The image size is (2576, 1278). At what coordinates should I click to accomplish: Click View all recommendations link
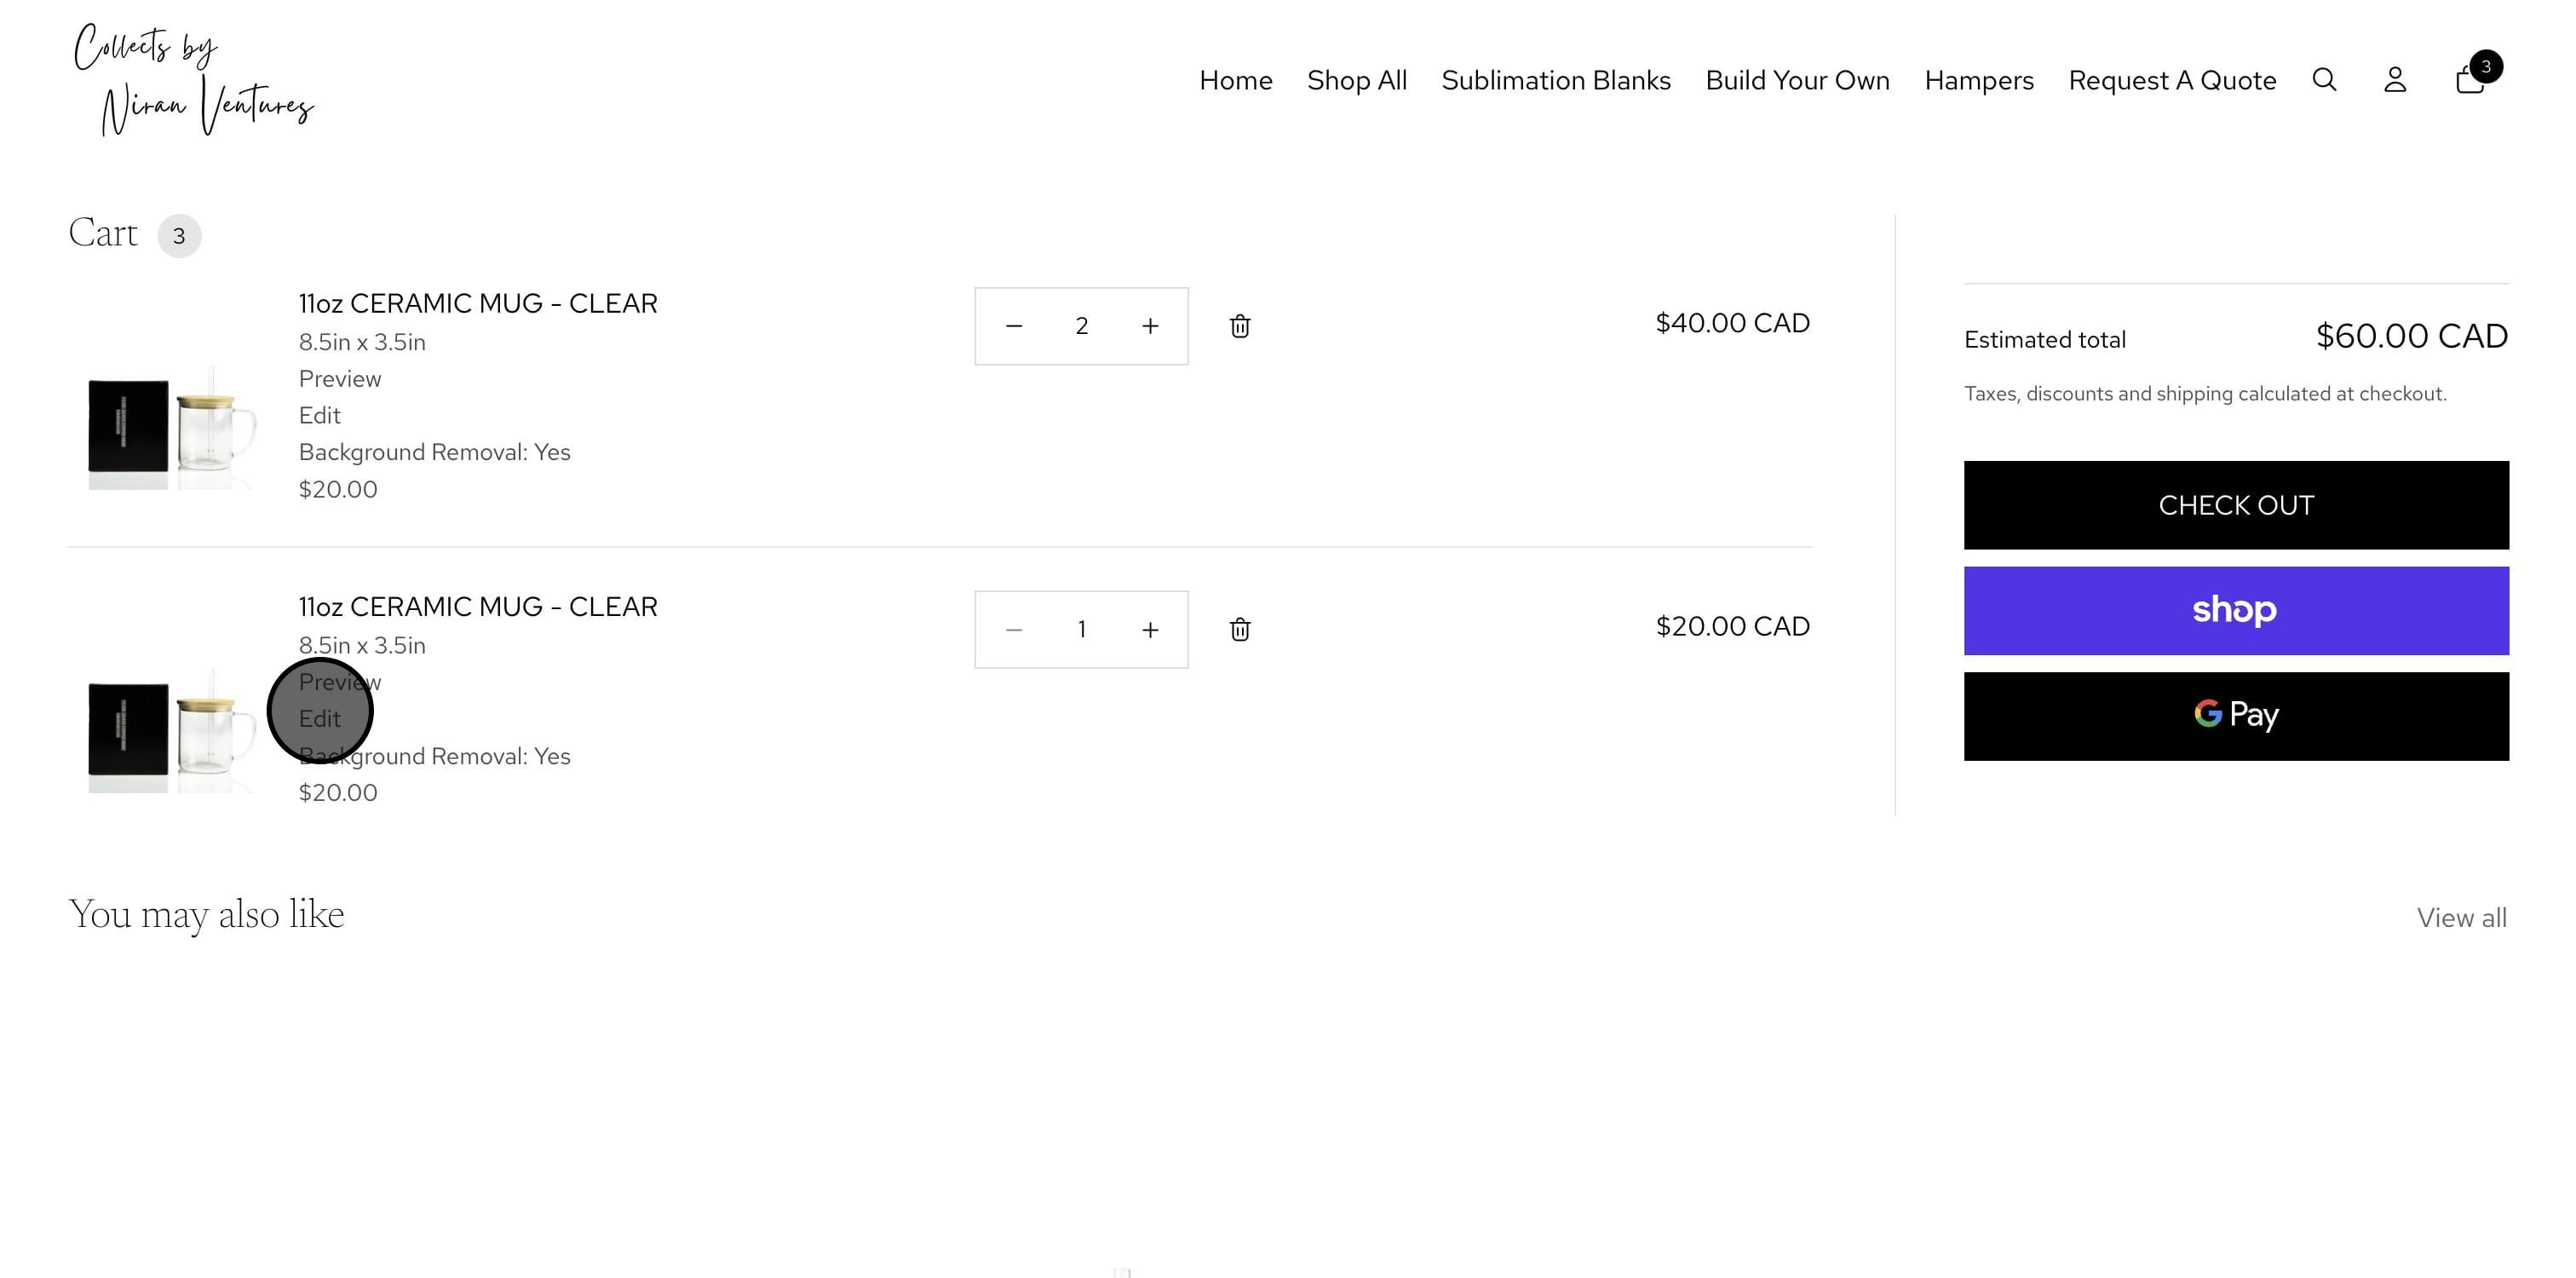coord(2461,917)
